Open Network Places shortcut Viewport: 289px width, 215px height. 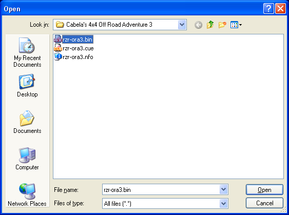(27, 195)
